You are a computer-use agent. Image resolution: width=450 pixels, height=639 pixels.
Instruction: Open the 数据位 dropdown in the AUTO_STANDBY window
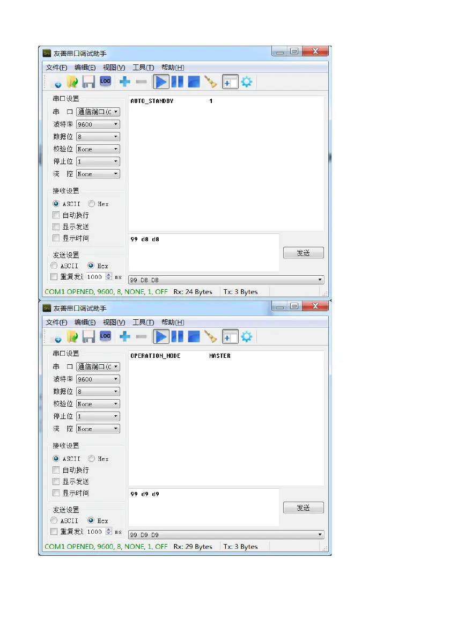pos(98,136)
